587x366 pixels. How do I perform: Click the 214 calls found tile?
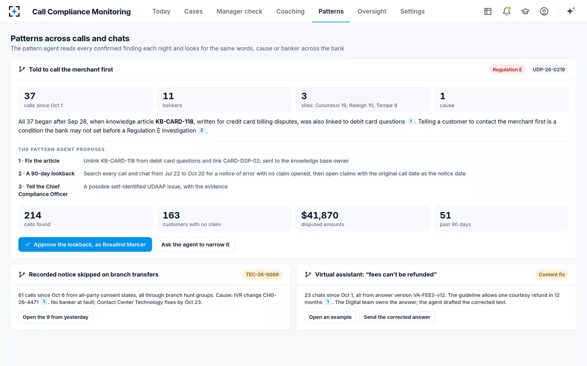point(86,219)
